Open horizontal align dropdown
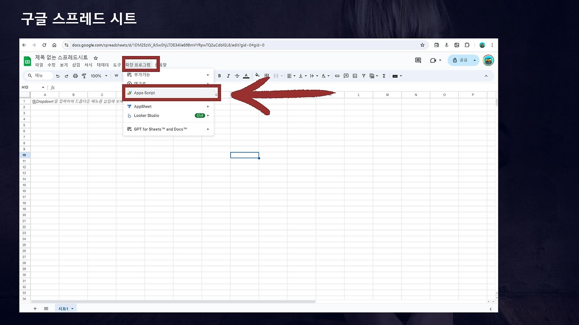The width and height of the screenshot is (579, 325). pyautogui.click(x=291, y=76)
